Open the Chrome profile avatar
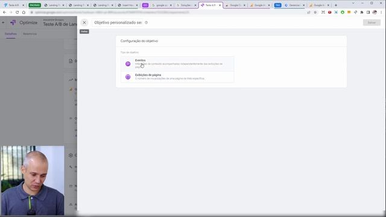This screenshot has height=217, width=386. (375, 12)
